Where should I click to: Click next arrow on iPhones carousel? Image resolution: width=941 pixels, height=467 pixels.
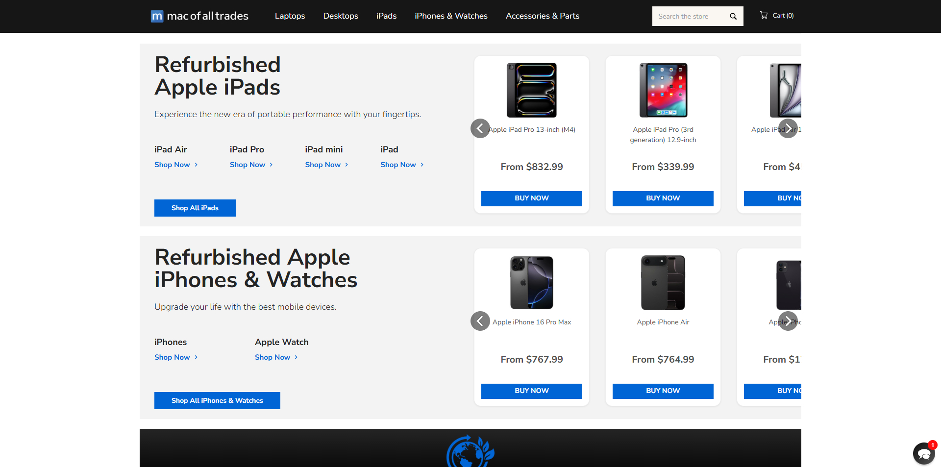pyautogui.click(x=788, y=321)
